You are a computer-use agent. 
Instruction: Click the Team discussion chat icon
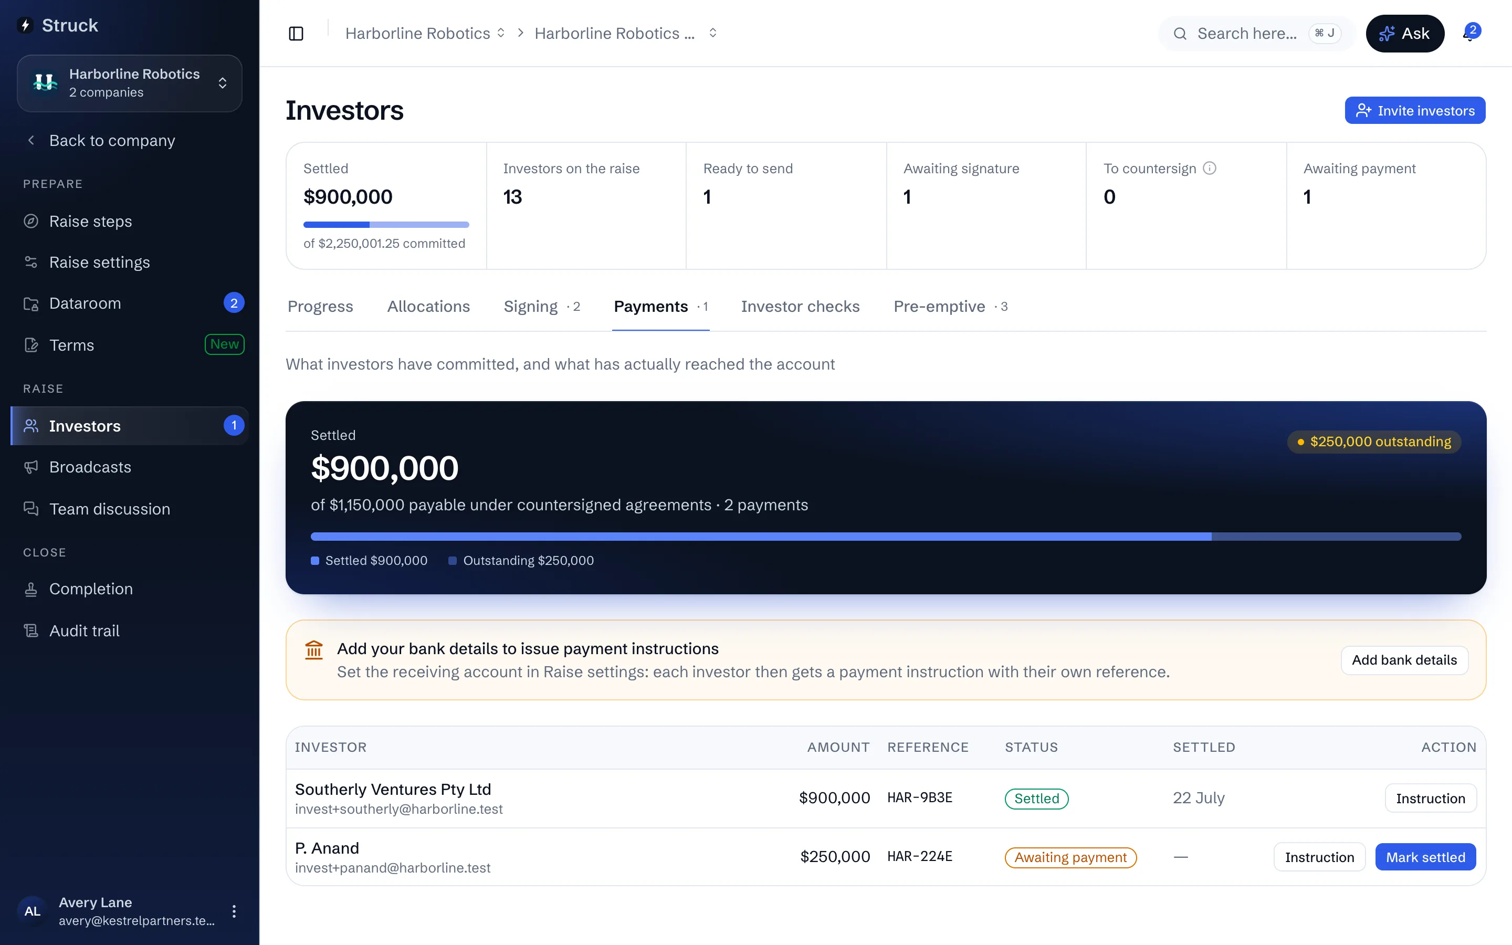pyautogui.click(x=30, y=509)
